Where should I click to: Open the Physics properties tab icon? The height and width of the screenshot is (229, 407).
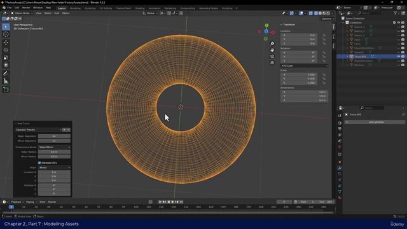click(340, 179)
